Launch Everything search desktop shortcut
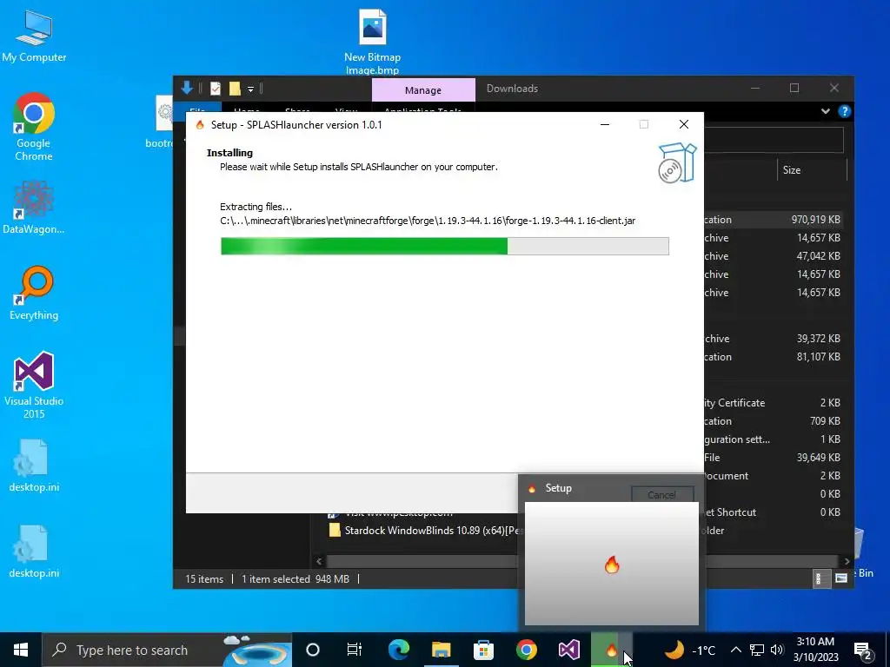The width and height of the screenshot is (890, 667). point(34,294)
